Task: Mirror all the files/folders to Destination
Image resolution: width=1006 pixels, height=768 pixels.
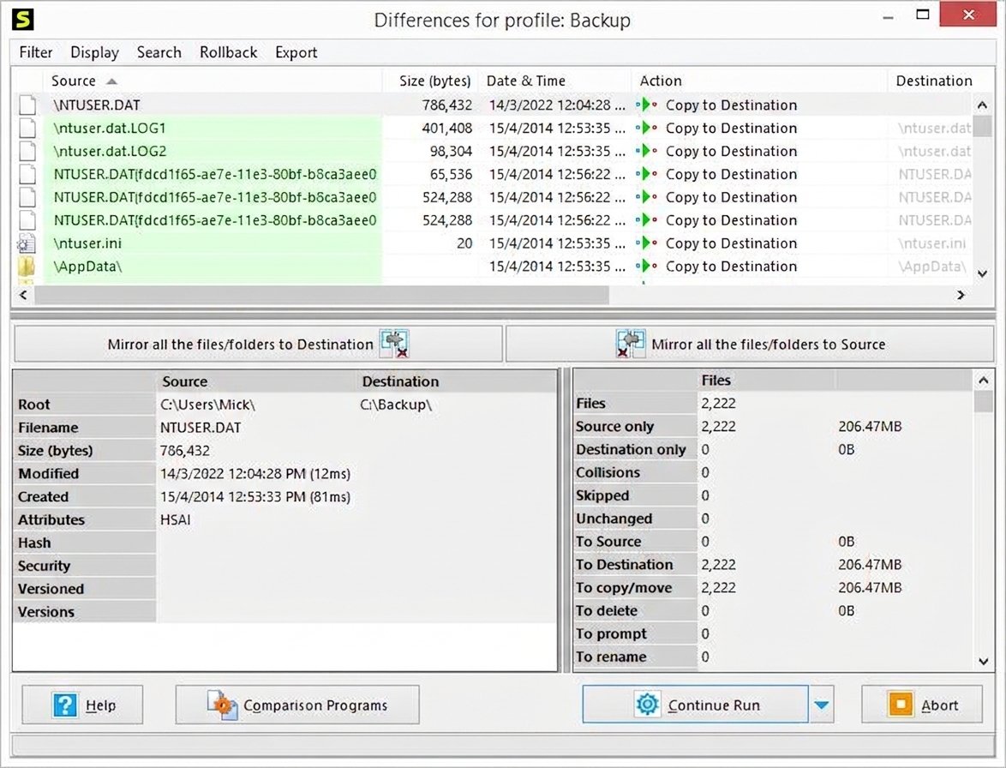Action: (x=258, y=344)
